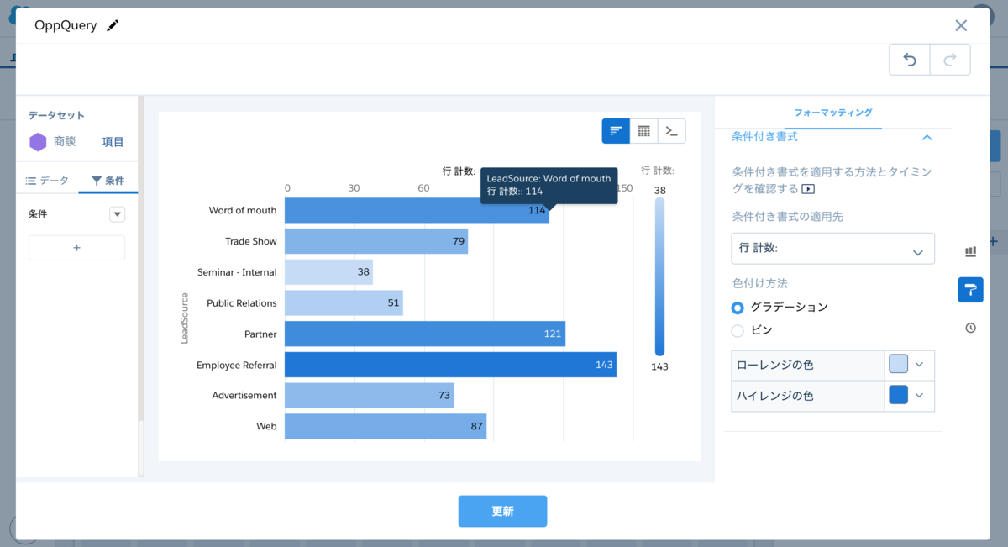Undo the last change
This screenshot has height=547, width=1008.
tap(910, 60)
